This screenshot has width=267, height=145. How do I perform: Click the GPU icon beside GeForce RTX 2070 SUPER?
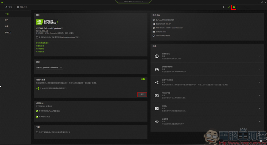point(154,20)
